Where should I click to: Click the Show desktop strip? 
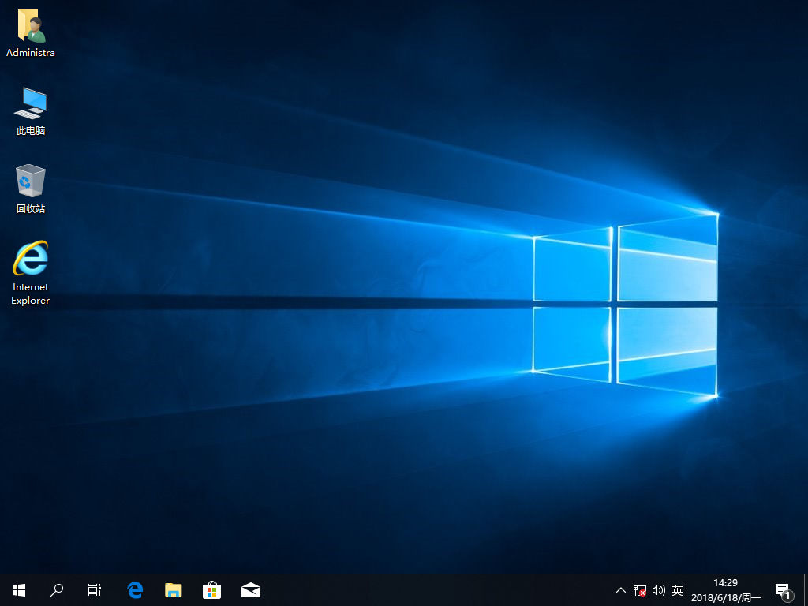(x=806, y=590)
